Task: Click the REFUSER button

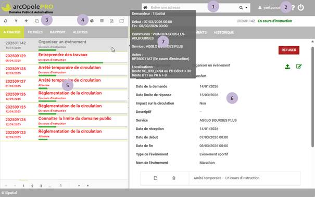Action: click(288, 50)
